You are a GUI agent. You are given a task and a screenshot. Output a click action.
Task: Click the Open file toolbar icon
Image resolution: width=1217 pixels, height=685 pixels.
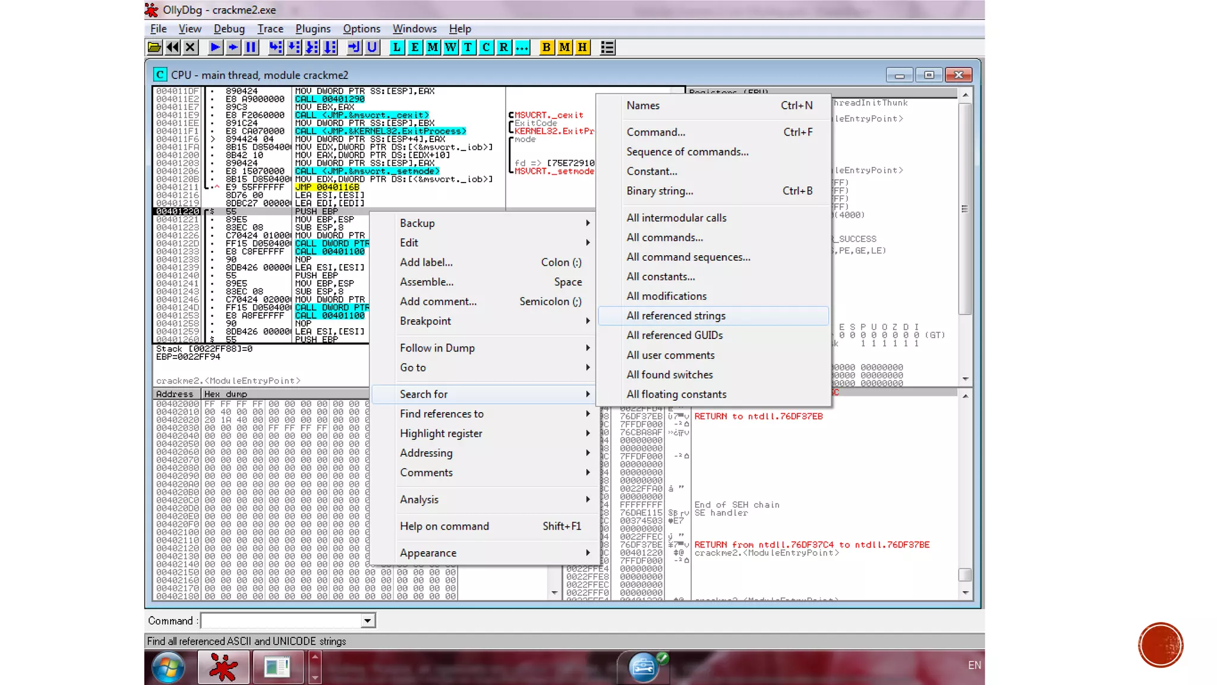click(155, 48)
